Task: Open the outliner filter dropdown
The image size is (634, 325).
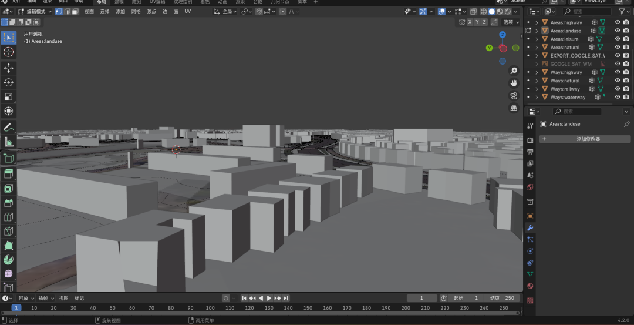Action: coord(624,11)
